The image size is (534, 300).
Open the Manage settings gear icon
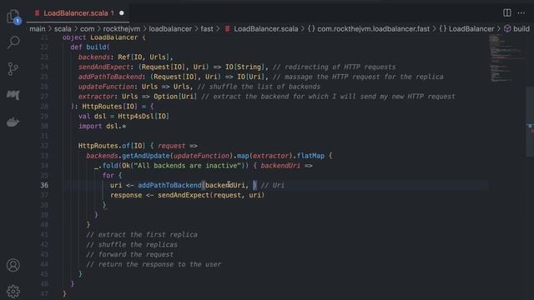click(x=13, y=291)
